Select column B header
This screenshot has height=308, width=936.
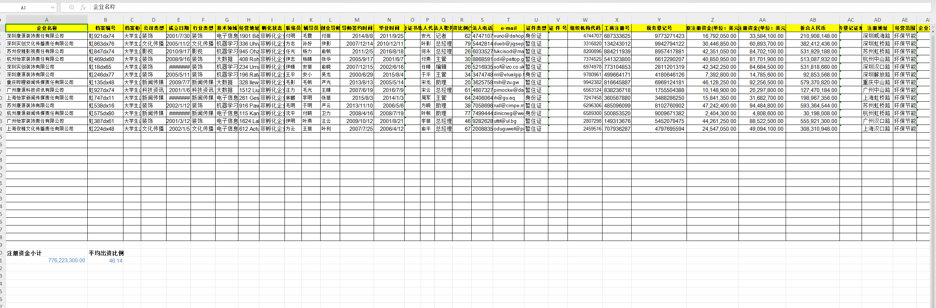(x=105, y=20)
